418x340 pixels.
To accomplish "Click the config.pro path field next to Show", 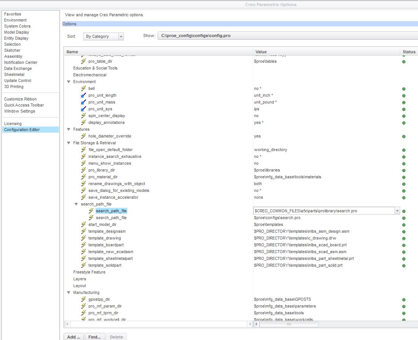I will pos(288,36).
